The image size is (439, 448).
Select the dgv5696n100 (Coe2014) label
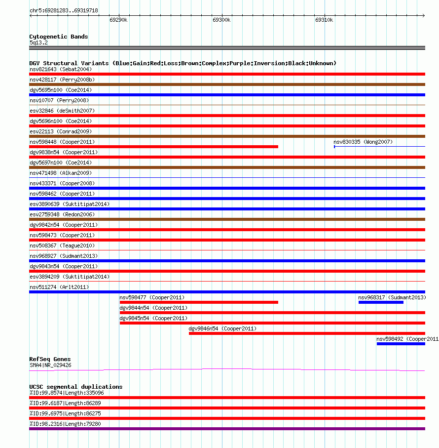click(61, 121)
